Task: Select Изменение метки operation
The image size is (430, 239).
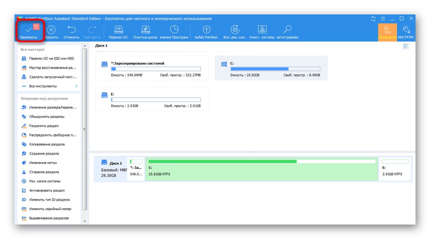Action: 39,163
